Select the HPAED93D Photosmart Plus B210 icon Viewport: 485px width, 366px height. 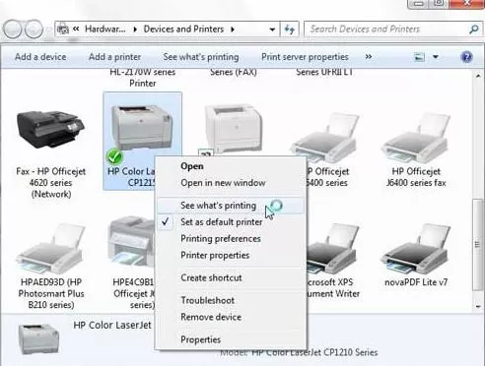pos(51,248)
